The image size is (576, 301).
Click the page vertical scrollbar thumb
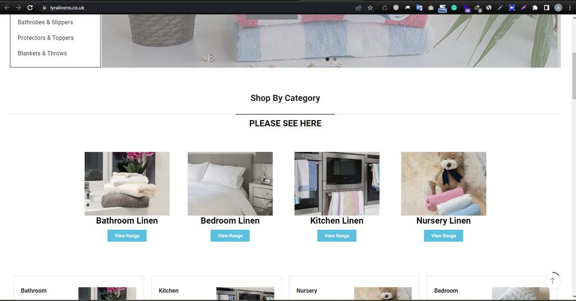click(x=573, y=74)
